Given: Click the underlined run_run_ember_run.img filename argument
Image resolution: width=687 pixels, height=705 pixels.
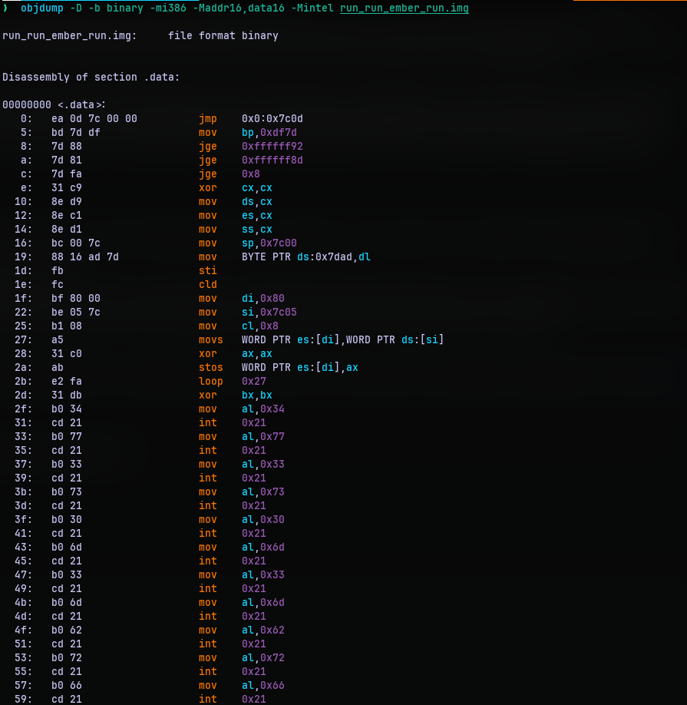Looking at the screenshot, I should pyautogui.click(x=404, y=8).
